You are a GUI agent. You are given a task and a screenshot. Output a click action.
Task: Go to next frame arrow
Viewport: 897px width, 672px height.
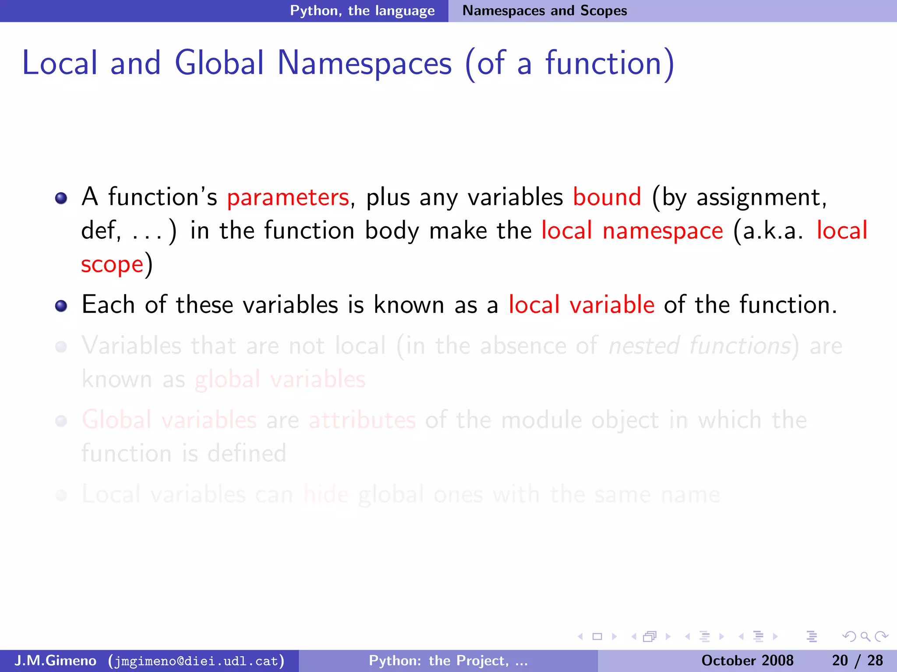(668, 637)
